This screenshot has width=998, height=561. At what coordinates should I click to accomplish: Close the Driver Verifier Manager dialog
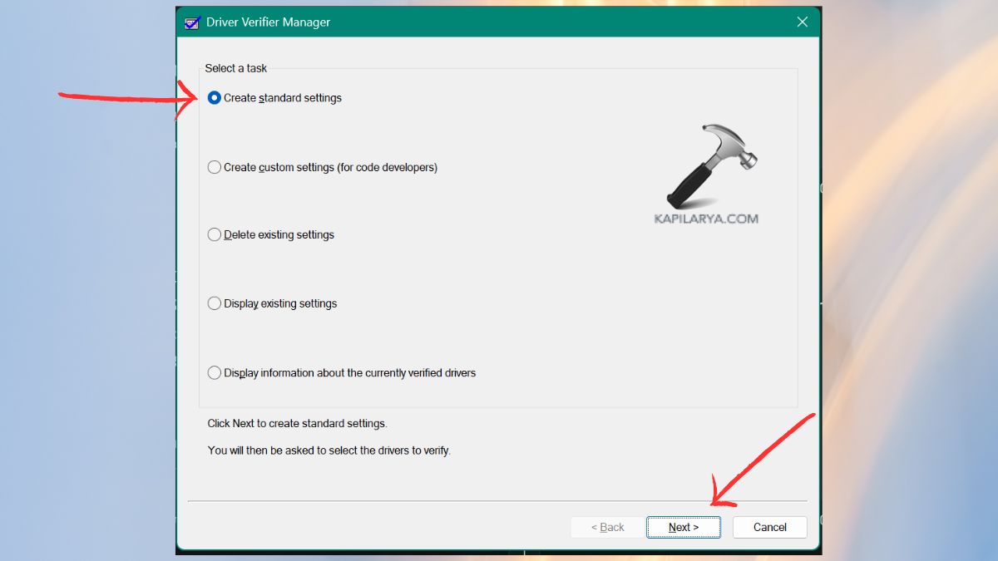click(x=802, y=22)
